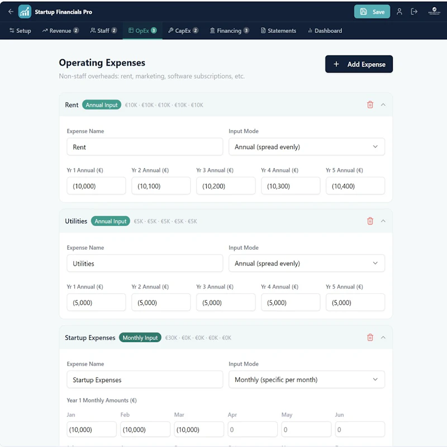Image resolution: width=447 pixels, height=447 pixels.
Task: Click Utilities Yr 3 Annual field
Action: [226, 302]
